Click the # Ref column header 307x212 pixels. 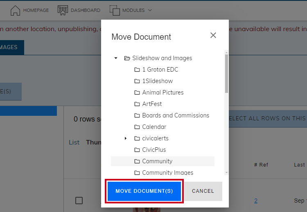(x=261, y=165)
